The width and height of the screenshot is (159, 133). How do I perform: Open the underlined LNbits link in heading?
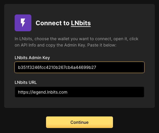(81, 23)
